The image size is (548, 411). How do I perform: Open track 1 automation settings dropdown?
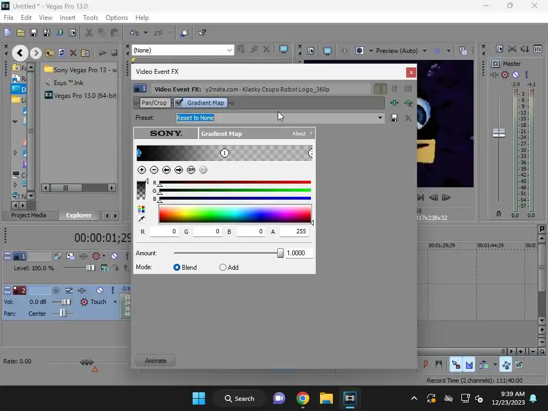click(104, 256)
